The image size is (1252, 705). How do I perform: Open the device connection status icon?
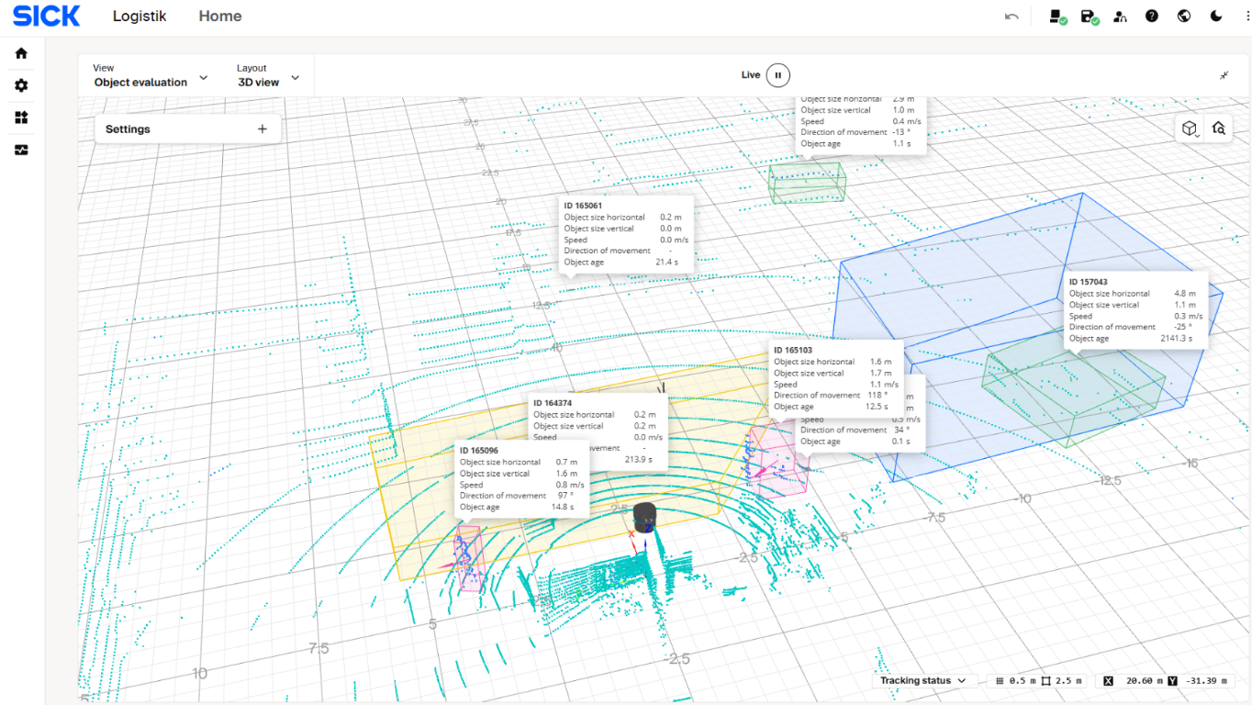[1057, 17]
